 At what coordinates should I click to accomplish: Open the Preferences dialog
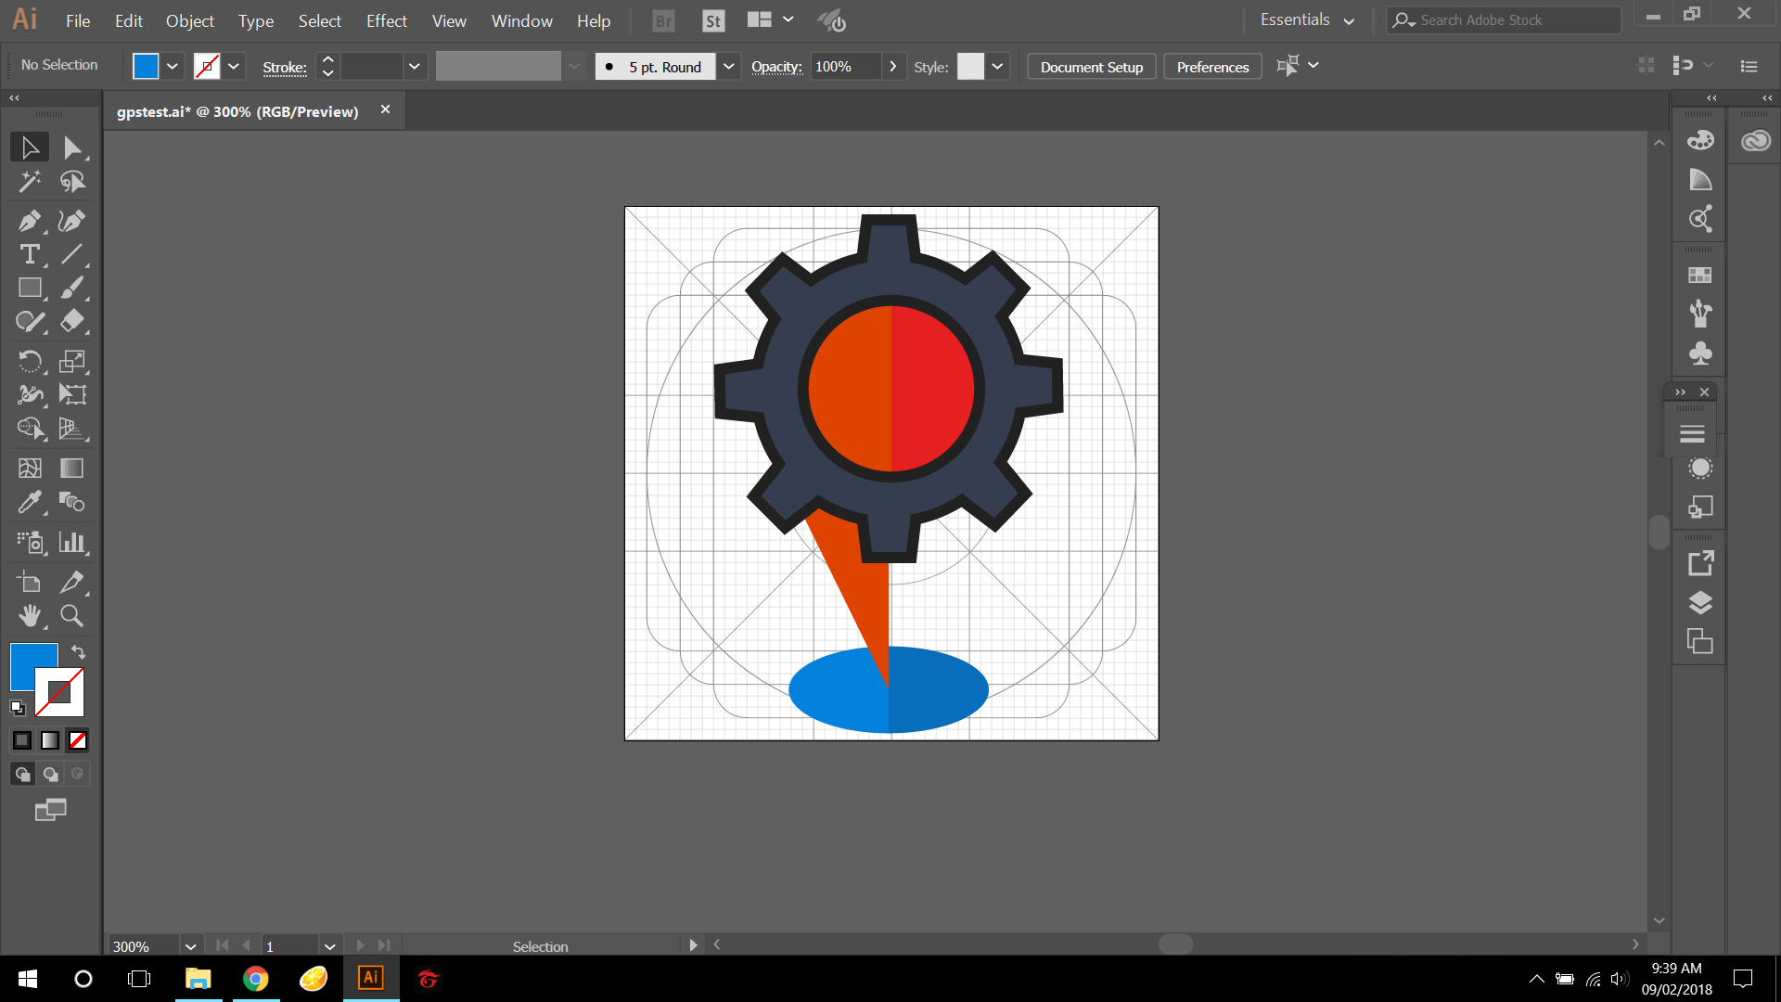click(1212, 66)
